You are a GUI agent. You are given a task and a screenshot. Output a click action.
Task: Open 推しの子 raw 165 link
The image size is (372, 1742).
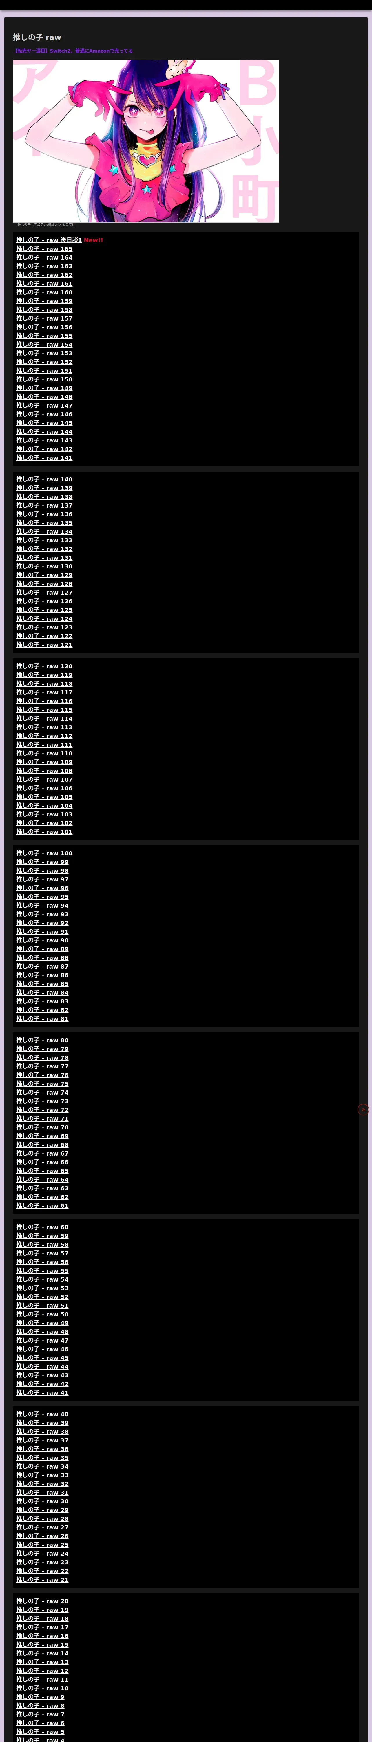click(44, 249)
